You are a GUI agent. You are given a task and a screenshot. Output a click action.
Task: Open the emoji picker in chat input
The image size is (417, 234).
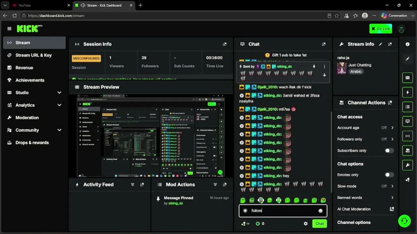tap(321, 211)
